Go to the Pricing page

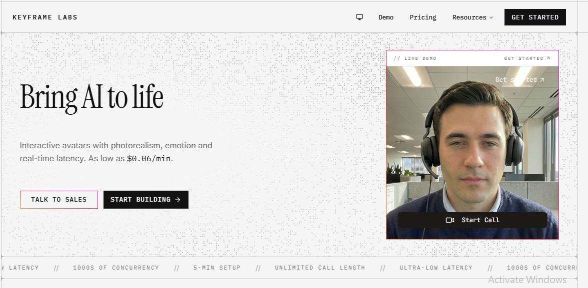[423, 17]
